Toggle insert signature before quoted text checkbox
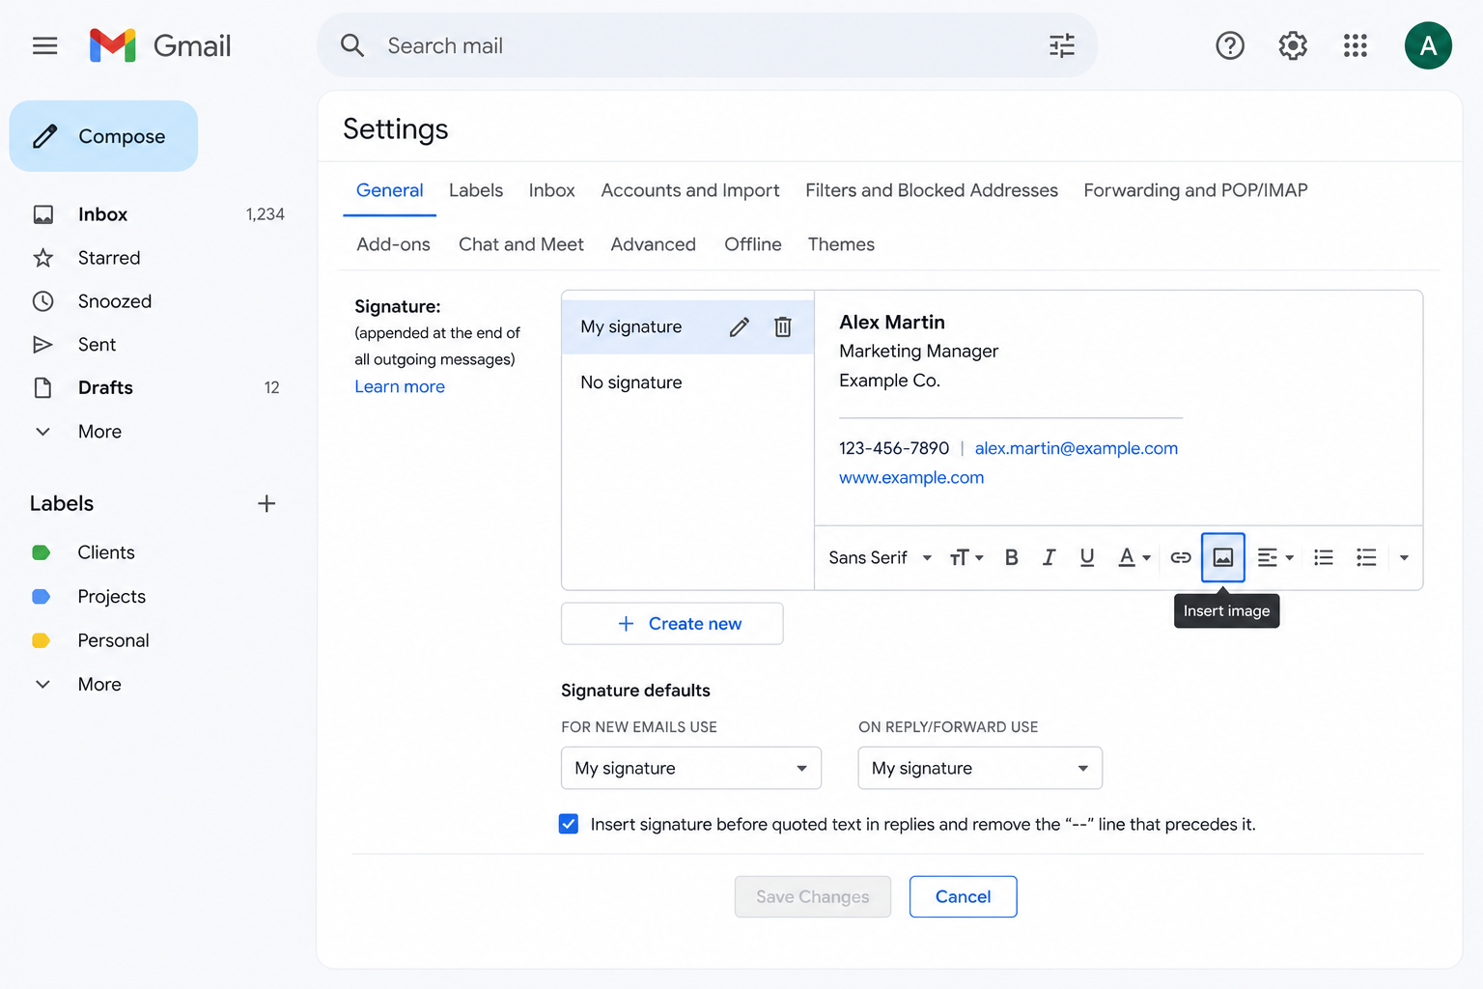The width and height of the screenshot is (1483, 989). point(569,824)
